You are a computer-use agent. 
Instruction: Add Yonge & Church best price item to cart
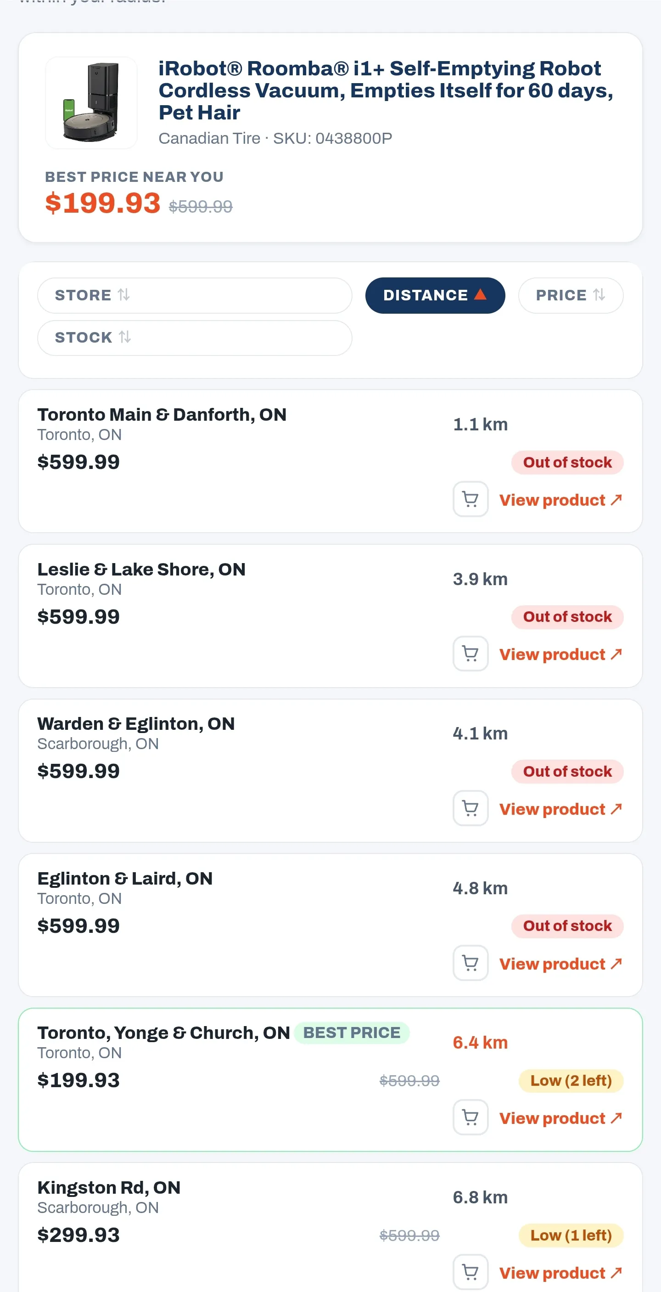pyautogui.click(x=470, y=1117)
